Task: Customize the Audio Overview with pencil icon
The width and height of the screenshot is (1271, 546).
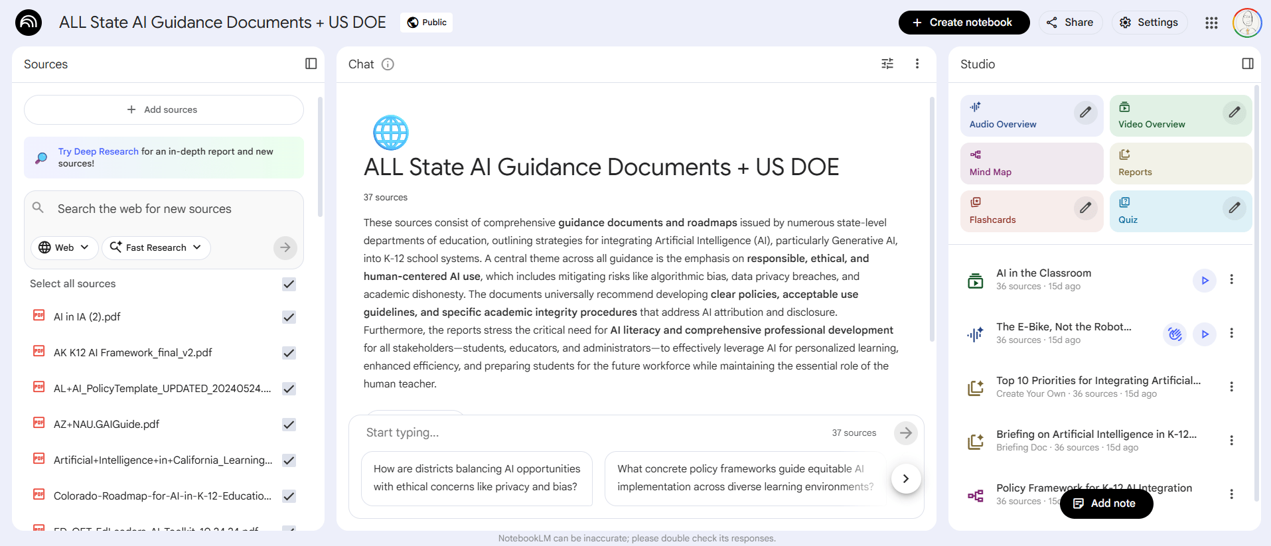Action: coord(1085,112)
